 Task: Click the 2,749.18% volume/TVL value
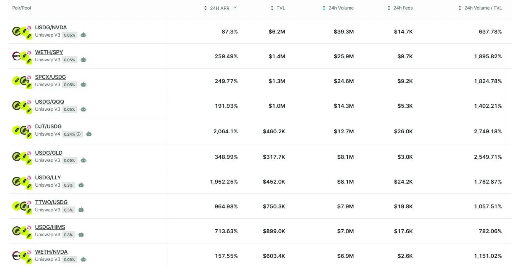(x=488, y=131)
